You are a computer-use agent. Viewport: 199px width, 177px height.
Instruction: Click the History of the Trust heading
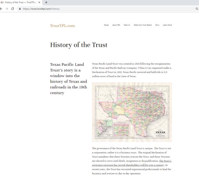pos(79,45)
